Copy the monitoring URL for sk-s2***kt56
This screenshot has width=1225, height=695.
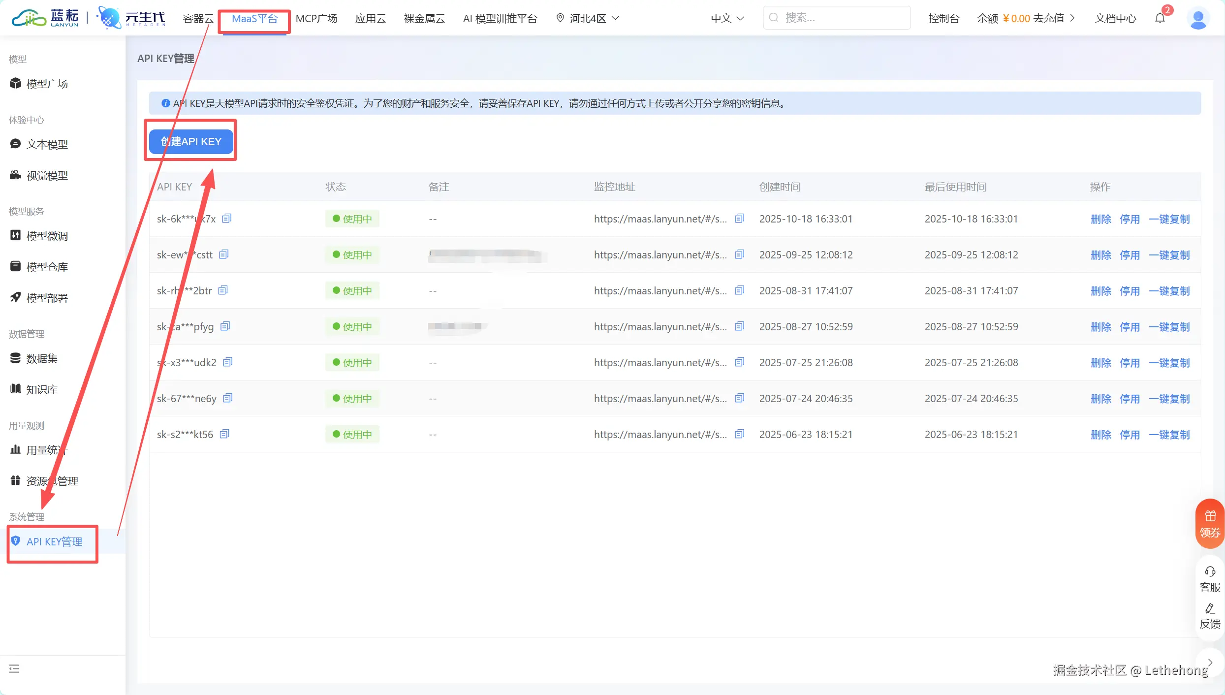point(739,434)
